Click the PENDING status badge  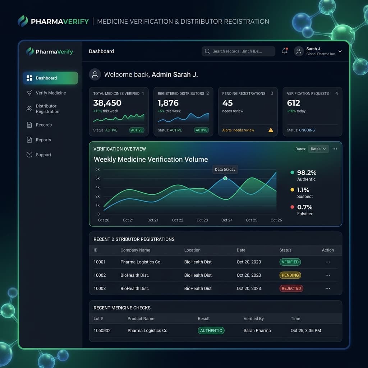pos(290,275)
